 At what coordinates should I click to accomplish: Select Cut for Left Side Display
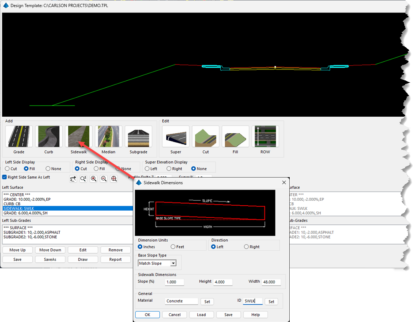click(x=7, y=168)
